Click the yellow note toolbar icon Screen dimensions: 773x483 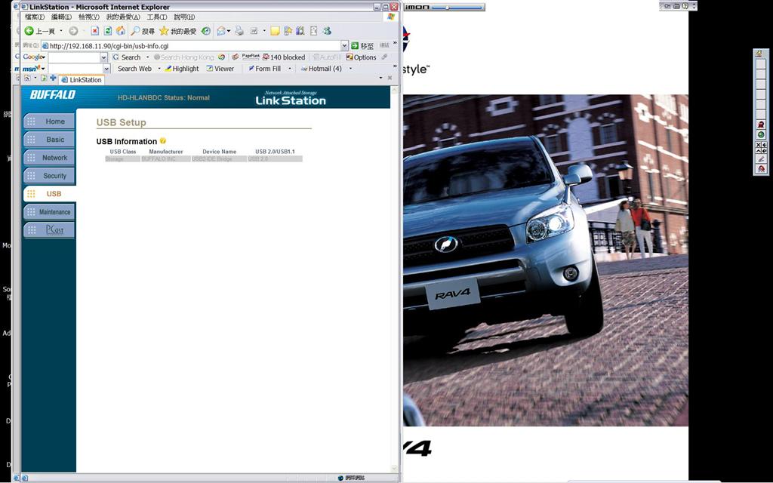tap(275, 31)
